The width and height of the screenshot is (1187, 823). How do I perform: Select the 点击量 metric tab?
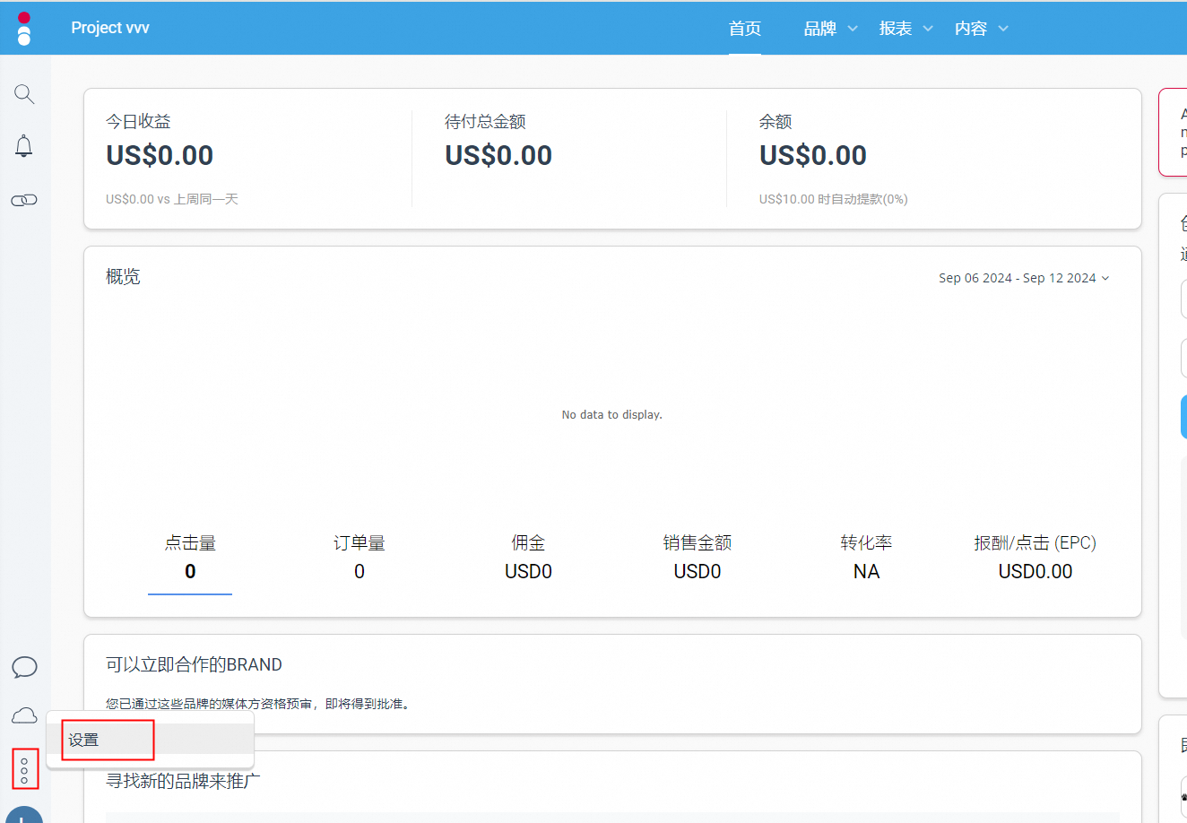tap(190, 556)
